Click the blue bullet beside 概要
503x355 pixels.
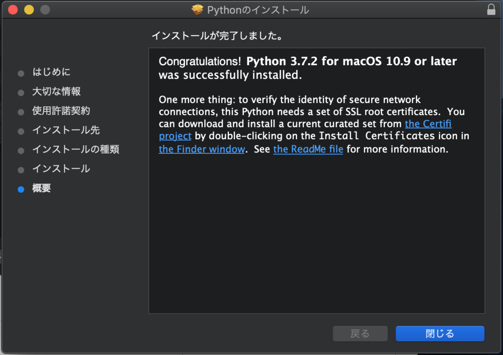pyautogui.click(x=20, y=189)
